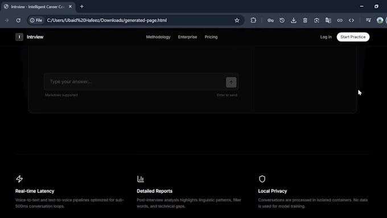Open the downloads arrow toolbar icon

point(294,20)
